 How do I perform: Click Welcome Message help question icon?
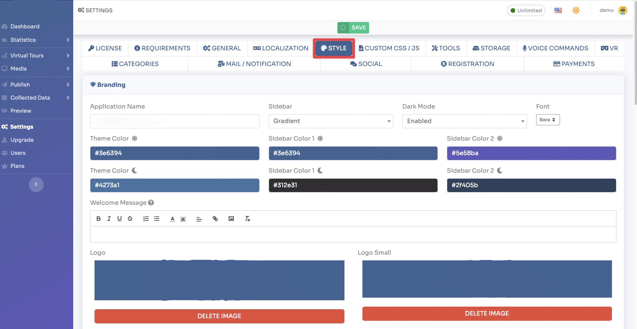coord(151,203)
